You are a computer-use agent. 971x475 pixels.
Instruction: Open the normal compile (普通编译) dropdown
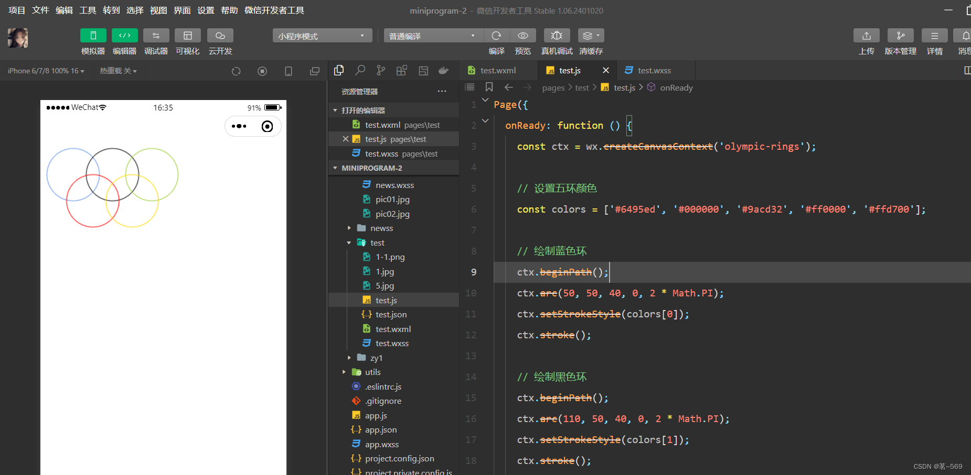pyautogui.click(x=433, y=36)
